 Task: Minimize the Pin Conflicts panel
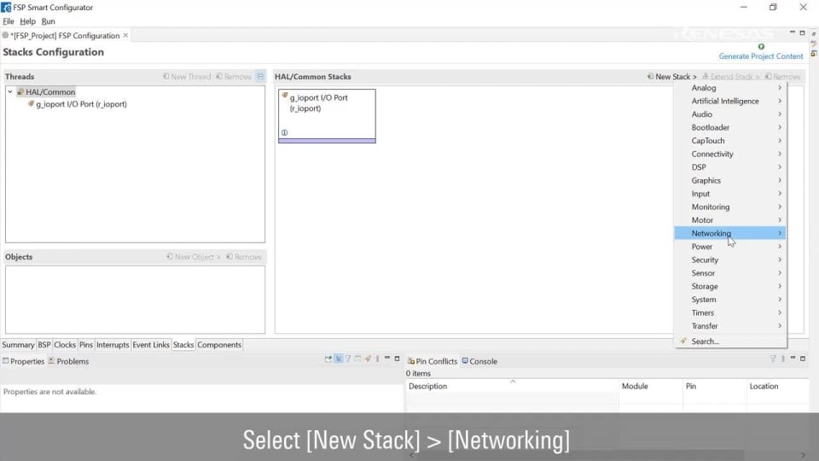(793, 358)
